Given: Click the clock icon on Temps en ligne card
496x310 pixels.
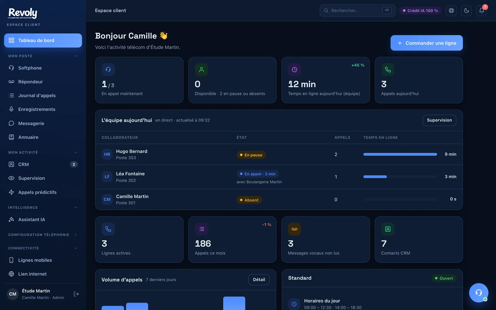Looking at the screenshot, I should (294, 70).
